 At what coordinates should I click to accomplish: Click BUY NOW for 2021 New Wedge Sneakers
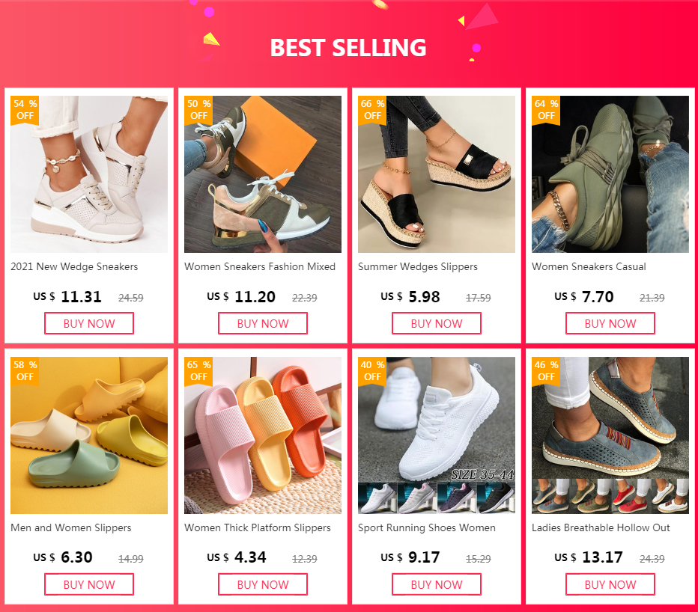(x=89, y=323)
